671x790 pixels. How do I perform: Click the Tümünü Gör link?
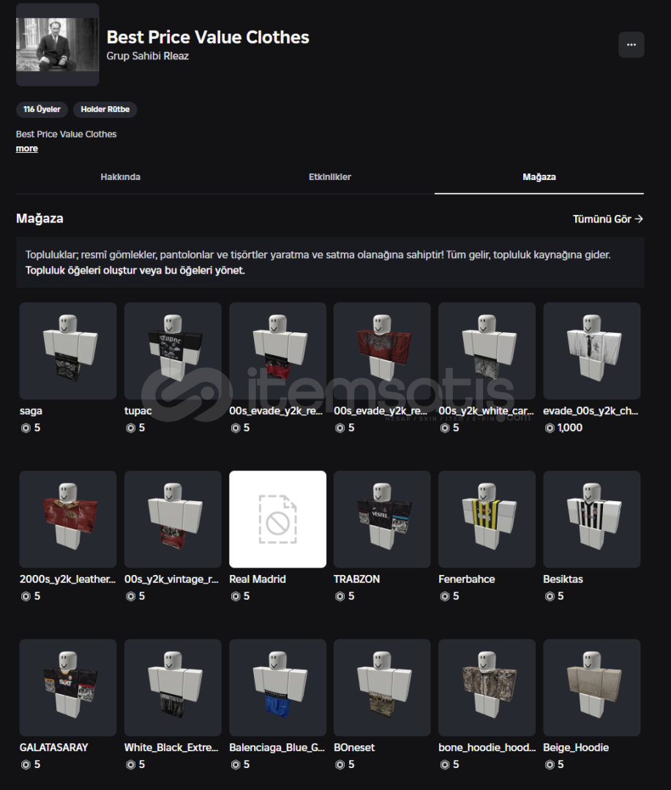(x=607, y=219)
